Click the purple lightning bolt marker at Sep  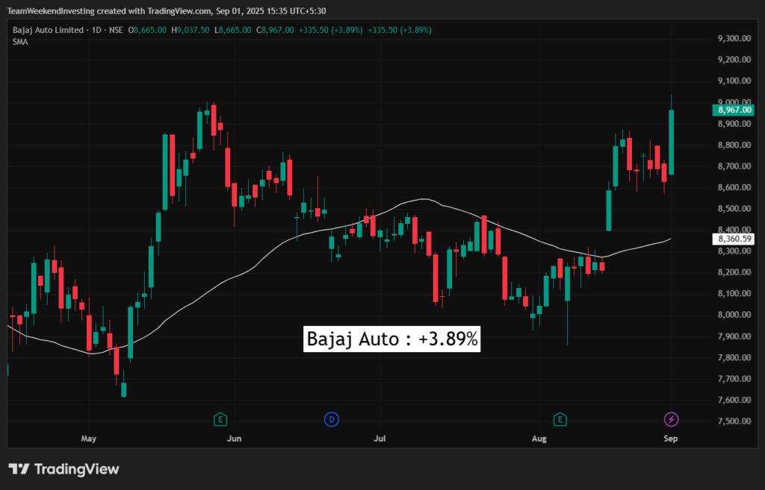672,419
